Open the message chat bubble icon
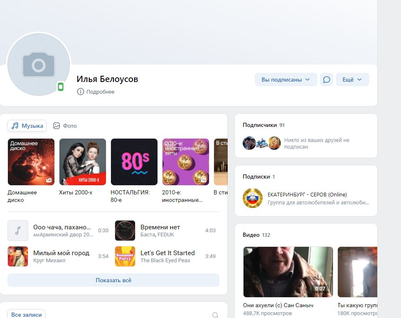Viewport: 401px width, 318px height. point(327,79)
